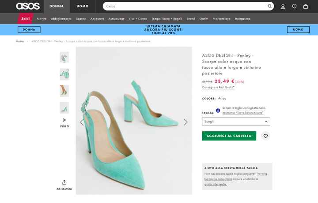Open the Saldi menu
This screenshot has width=318, height=203.
click(x=26, y=18)
